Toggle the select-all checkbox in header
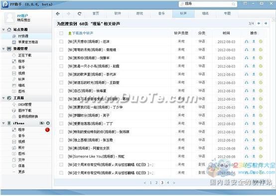 point(61,33)
